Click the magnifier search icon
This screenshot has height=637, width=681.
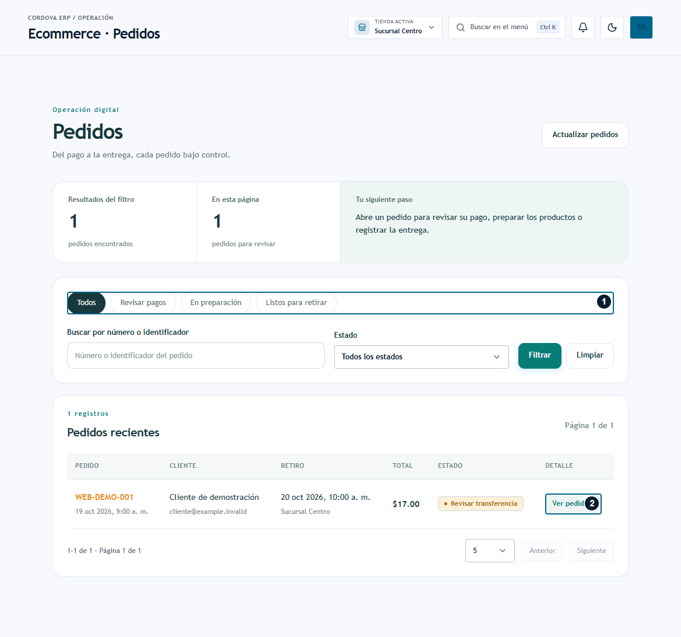461,27
